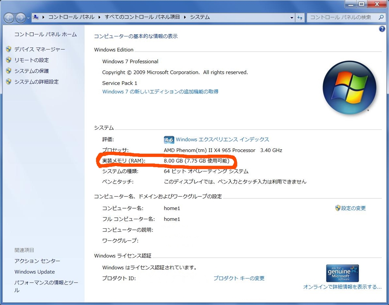This screenshot has height=305, width=389.
Task: Open デバイス マネージャー link
Action: (40, 49)
